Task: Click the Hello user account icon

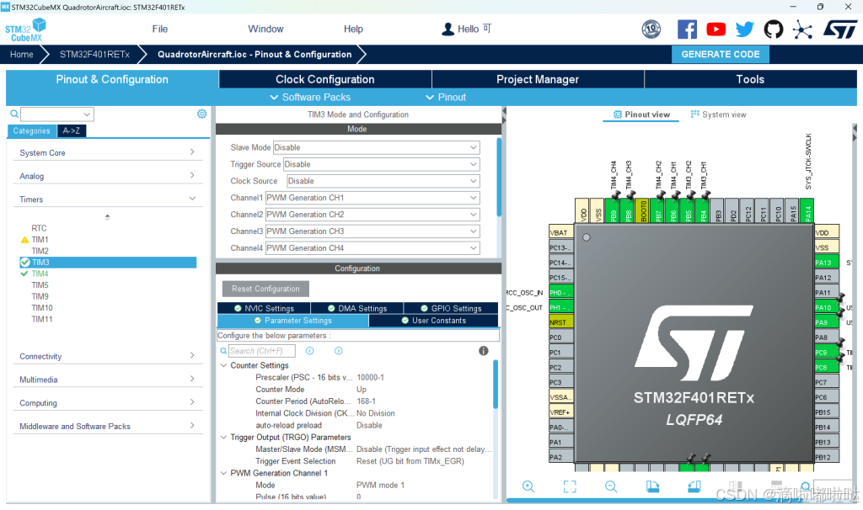Action: tap(448, 29)
